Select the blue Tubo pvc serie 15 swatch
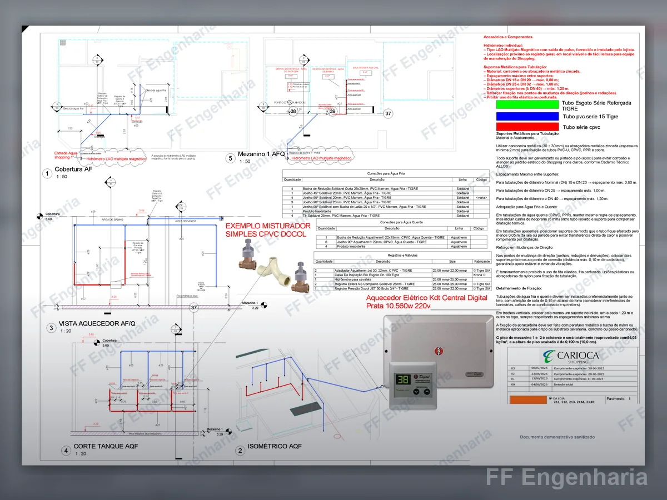Image resolution: width=667 pixels, height=500 pixels. tap(527, 116)
